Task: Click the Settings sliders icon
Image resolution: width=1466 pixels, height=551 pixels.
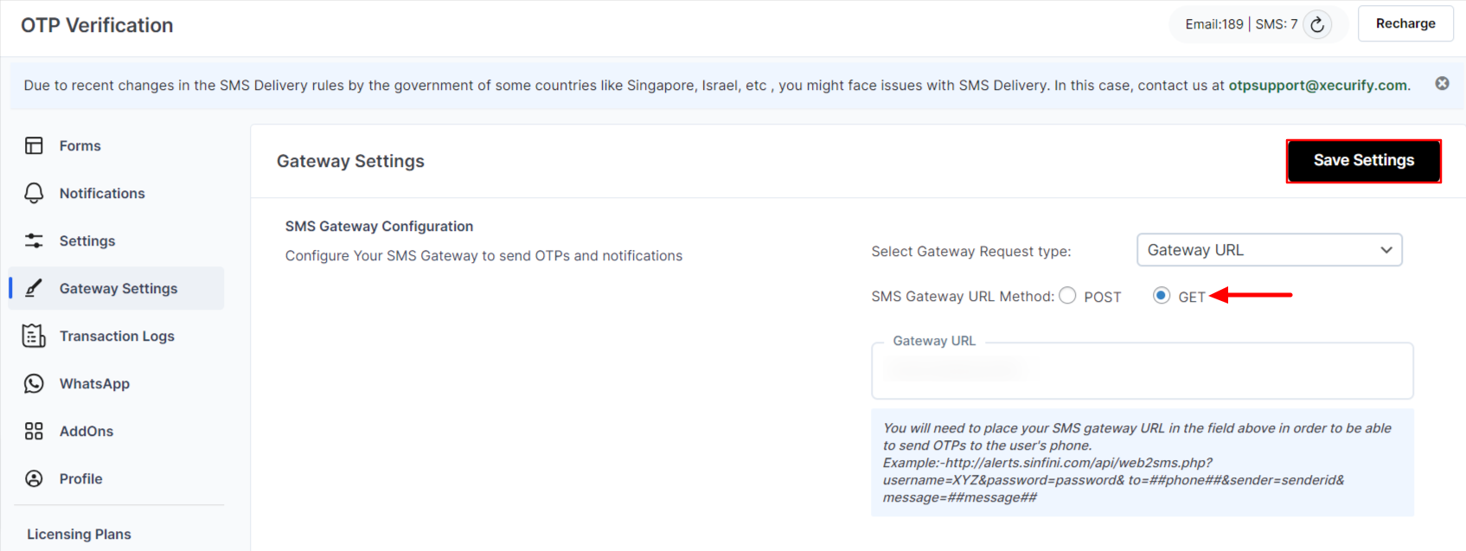Action: click(34, 240)
